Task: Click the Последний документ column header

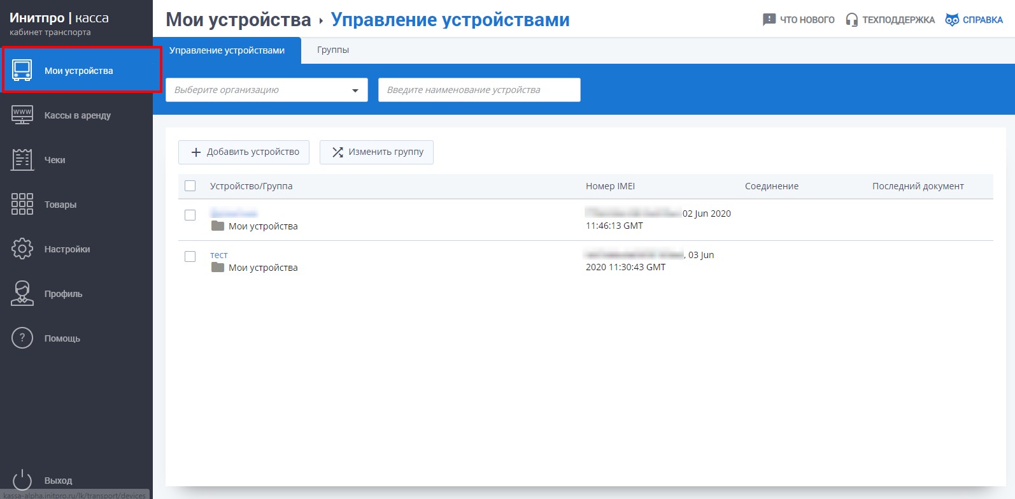Action: [x=918, y=186]
